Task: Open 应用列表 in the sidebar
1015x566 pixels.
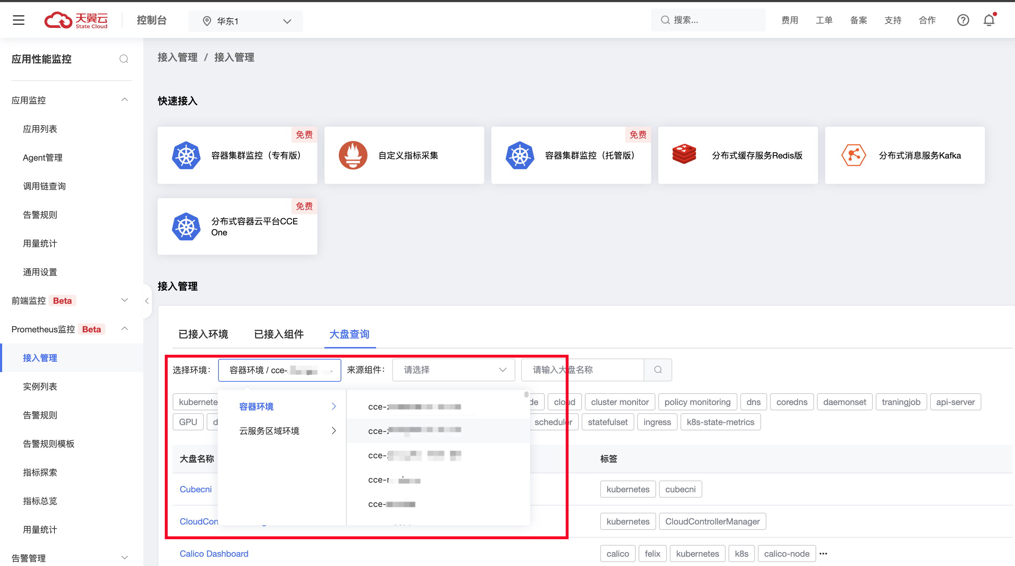Action: coord(40,129)
